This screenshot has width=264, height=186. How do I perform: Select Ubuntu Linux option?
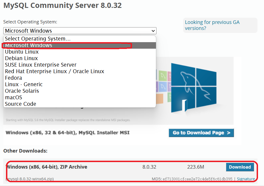80,52
